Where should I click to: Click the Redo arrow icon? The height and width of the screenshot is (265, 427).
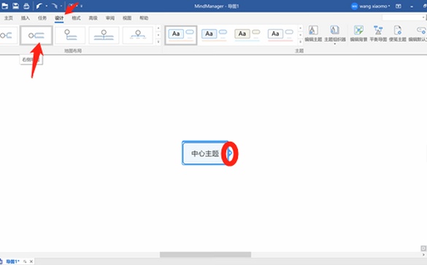coord(54,6)
